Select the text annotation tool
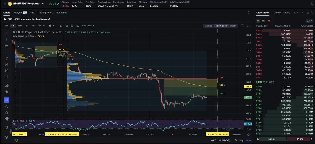 7,58
